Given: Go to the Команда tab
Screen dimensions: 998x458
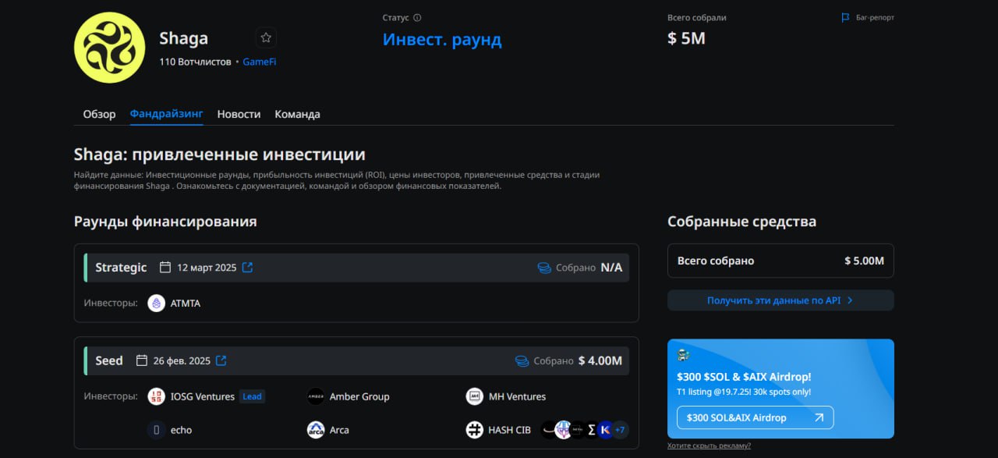Looking at the screenshot, I should point(297,114).
